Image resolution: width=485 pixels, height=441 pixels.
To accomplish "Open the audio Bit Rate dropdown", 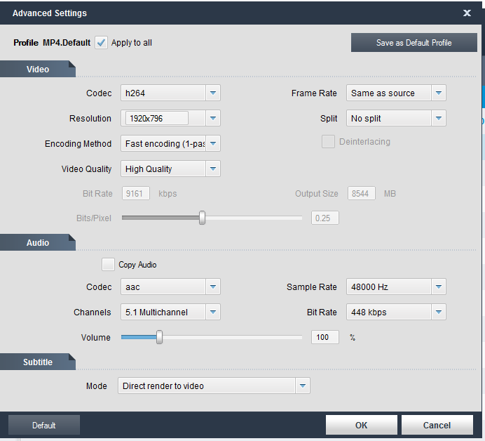I will pos(439,312).
